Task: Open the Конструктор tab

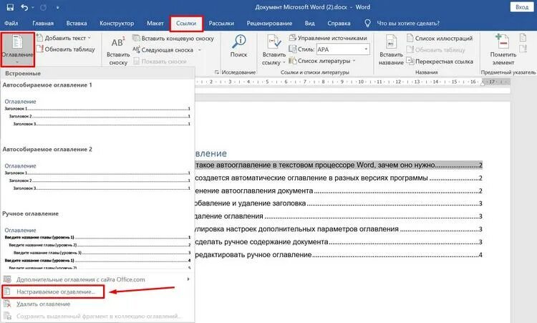Action: click(x=117, y=24)
